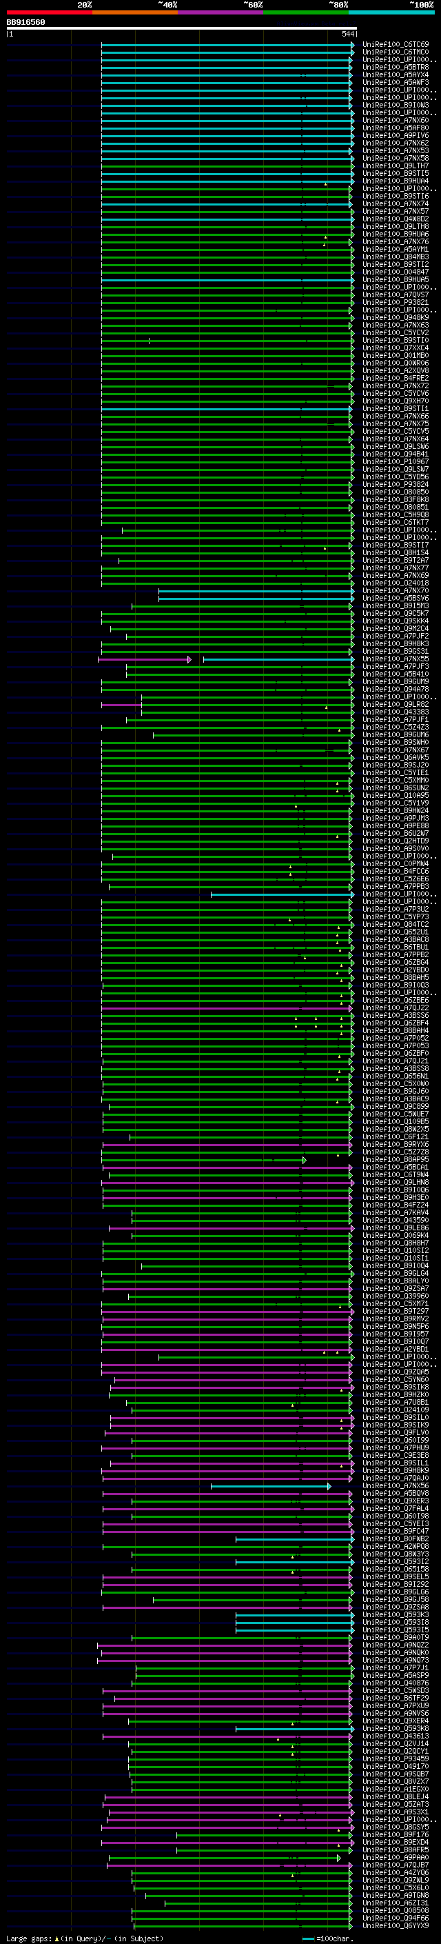The width and height of the screenshot is (441, 1944).
Task: Click the cyan ~100% identity legend segment
Action: coord(391,12)
